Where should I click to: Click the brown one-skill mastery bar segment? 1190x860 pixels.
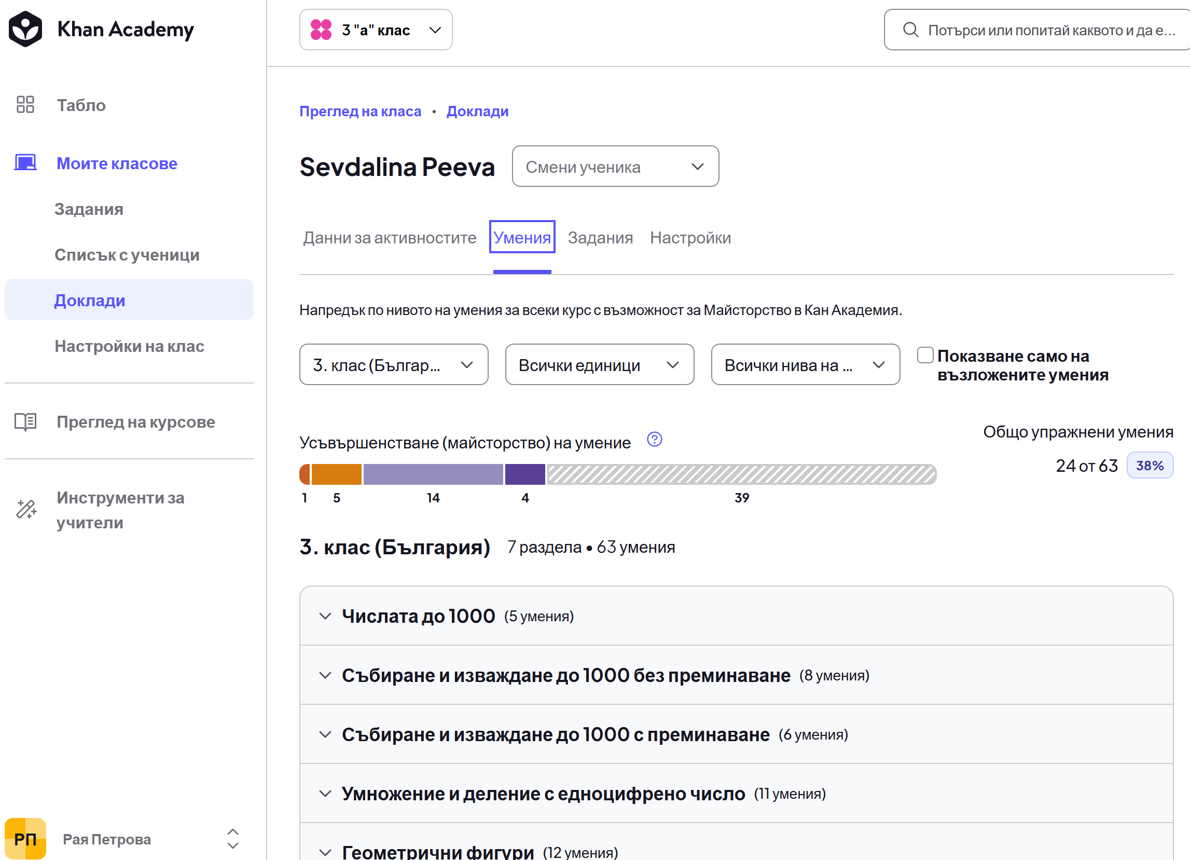pos(305,474)
